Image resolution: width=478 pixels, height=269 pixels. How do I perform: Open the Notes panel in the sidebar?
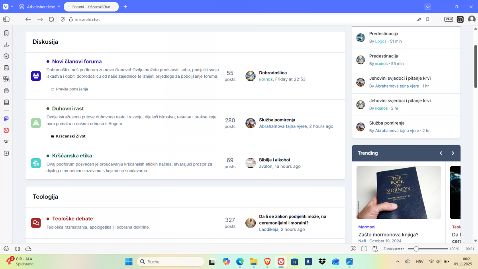(6, 102)
